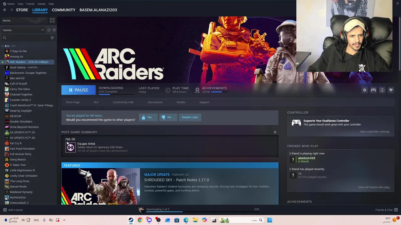Image resolution: width=401 pixels, height=225 pixels.
Task: Open the Help menu
Action: pos(51,4)
